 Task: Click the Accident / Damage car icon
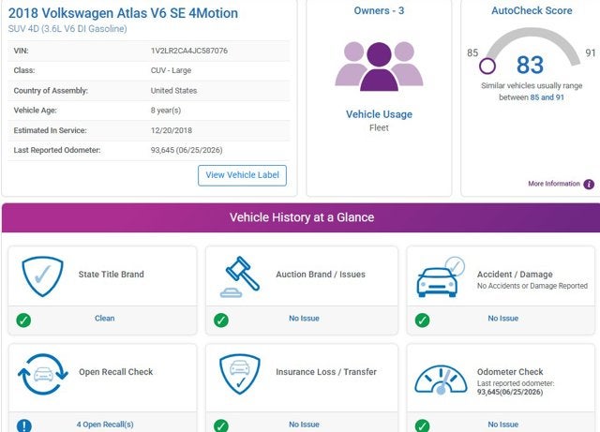(x=441, y=277)
